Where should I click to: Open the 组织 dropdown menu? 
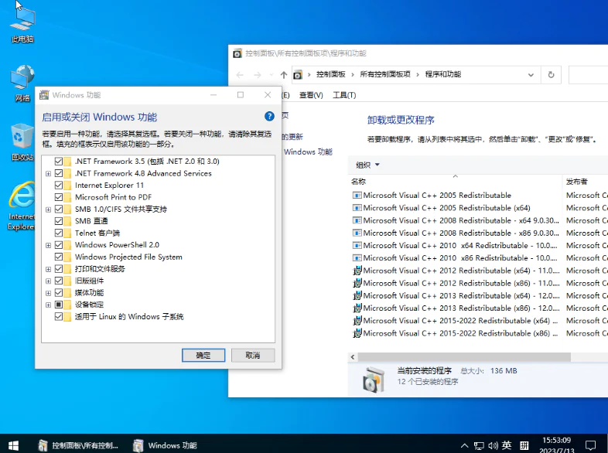(x=367, y=165)
